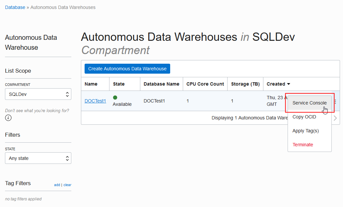Click the right pagination arrow
The width and height of the screenshot is (343, 207).
pos(335,118)
